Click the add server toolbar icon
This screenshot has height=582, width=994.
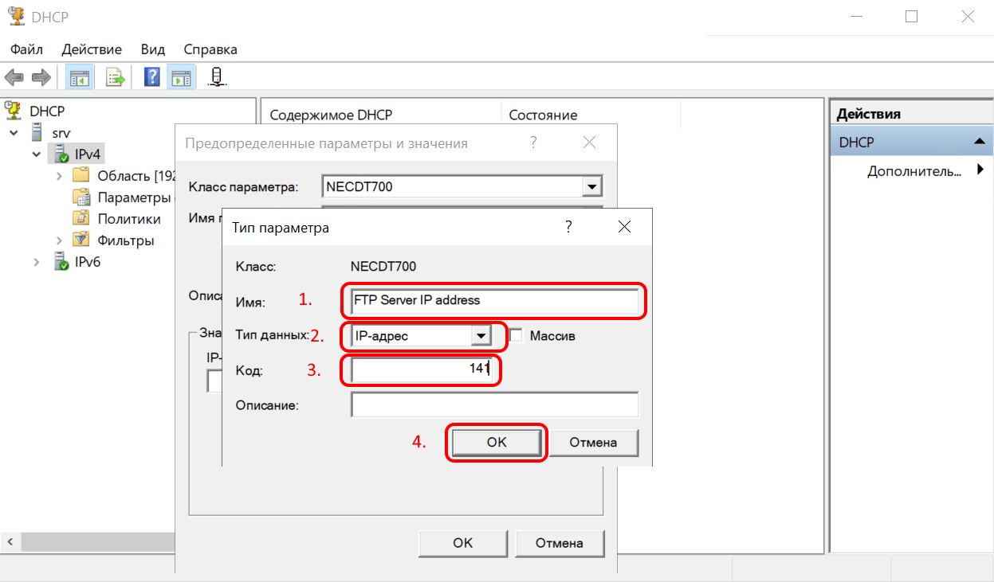click(x=216, y=77)
